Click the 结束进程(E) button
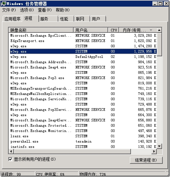Viewport: 170px width, 177px height. (146, 160)
